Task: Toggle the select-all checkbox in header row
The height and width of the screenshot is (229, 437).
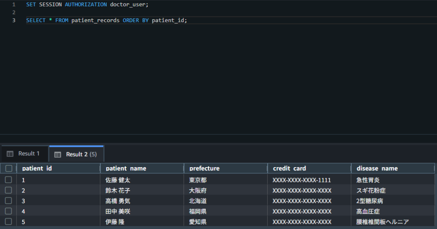Action: click(x=9, y=168)
